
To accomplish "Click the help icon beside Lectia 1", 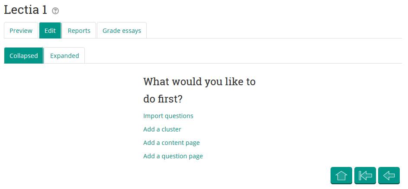I will (x=55, y=11).
